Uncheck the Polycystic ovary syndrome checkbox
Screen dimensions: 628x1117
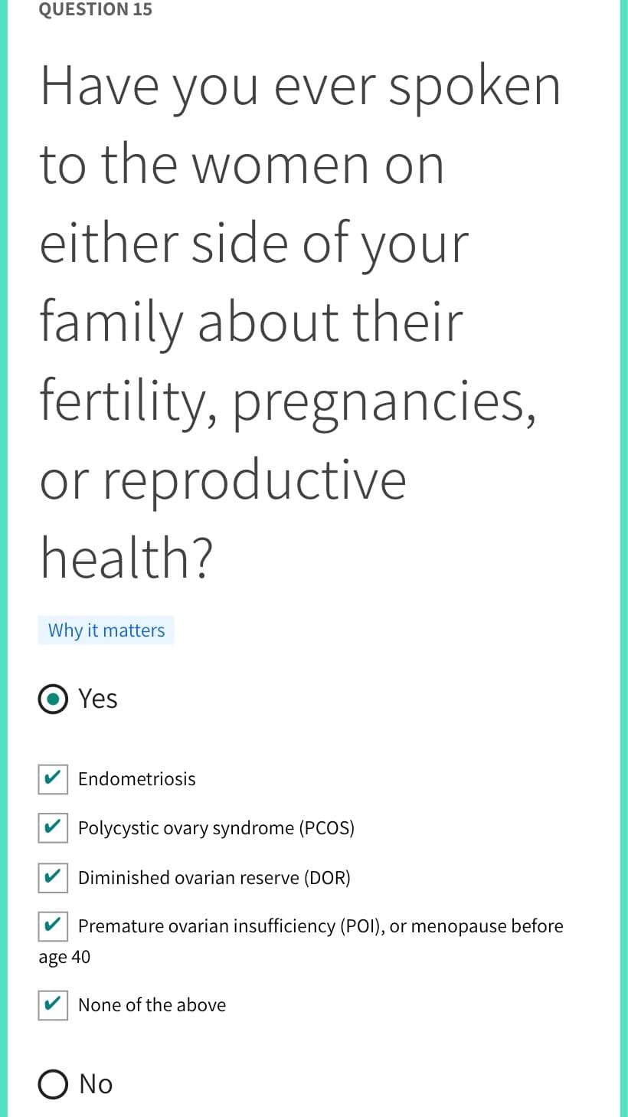pos(53,828)
